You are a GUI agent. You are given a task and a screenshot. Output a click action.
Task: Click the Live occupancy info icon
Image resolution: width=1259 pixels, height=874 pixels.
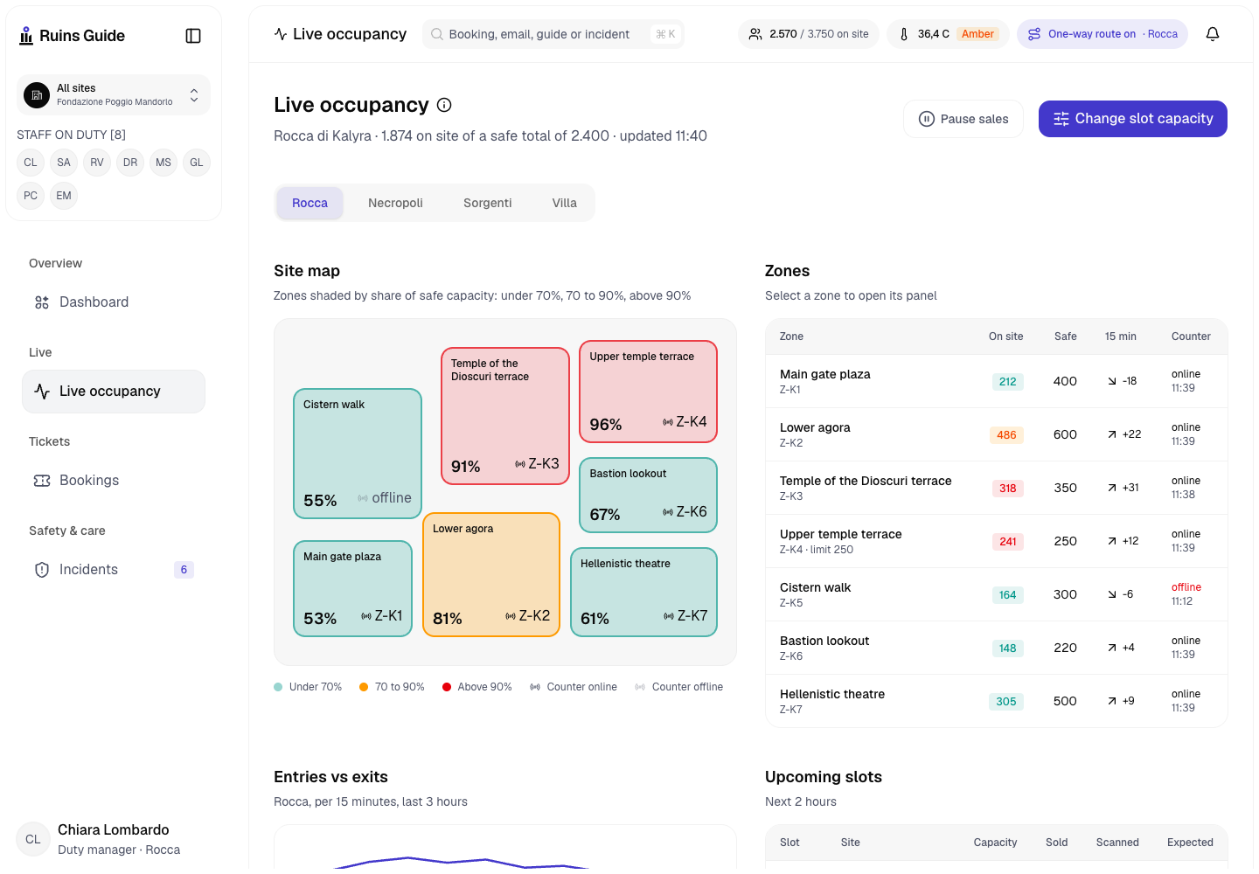pos(444,105)
